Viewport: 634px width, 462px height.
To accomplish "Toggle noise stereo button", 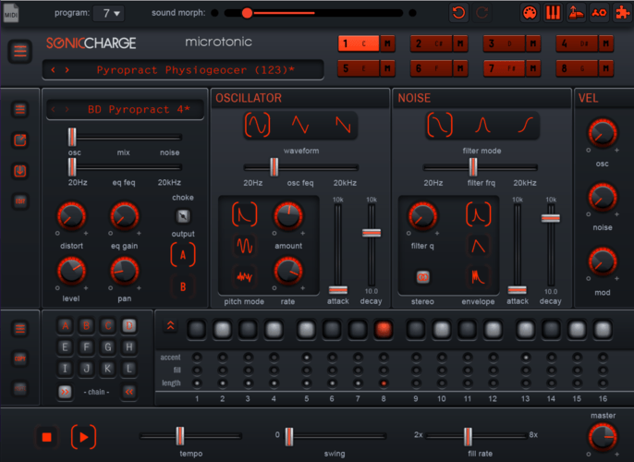I will (422, 277).
